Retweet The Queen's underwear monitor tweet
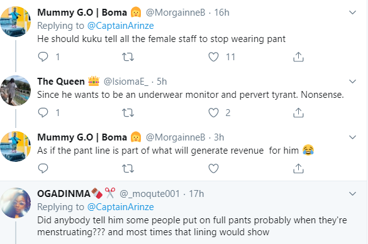This screenshot has height=244, width=368. tap(128, 113)
